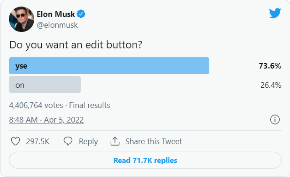
Task: Select the 'yse' poll result bar
Action: [109, 66]
